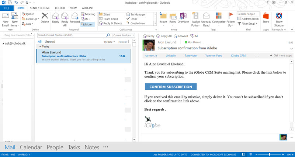Open the Move folder menu
The height and width of the screenshot is (157, 295).
coord(163,20)
